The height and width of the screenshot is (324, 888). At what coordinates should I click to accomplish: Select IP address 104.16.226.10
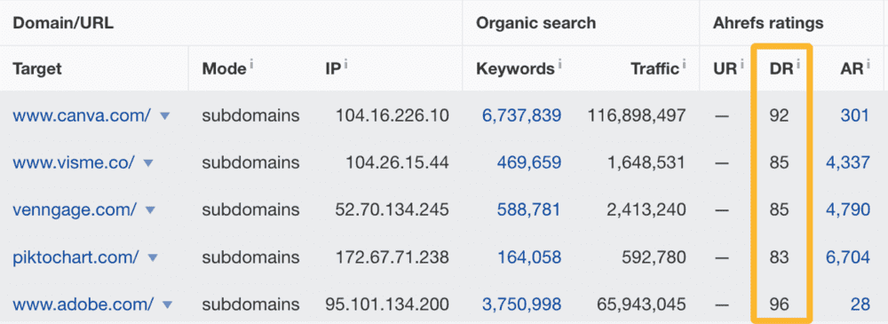tap(392, 115)
